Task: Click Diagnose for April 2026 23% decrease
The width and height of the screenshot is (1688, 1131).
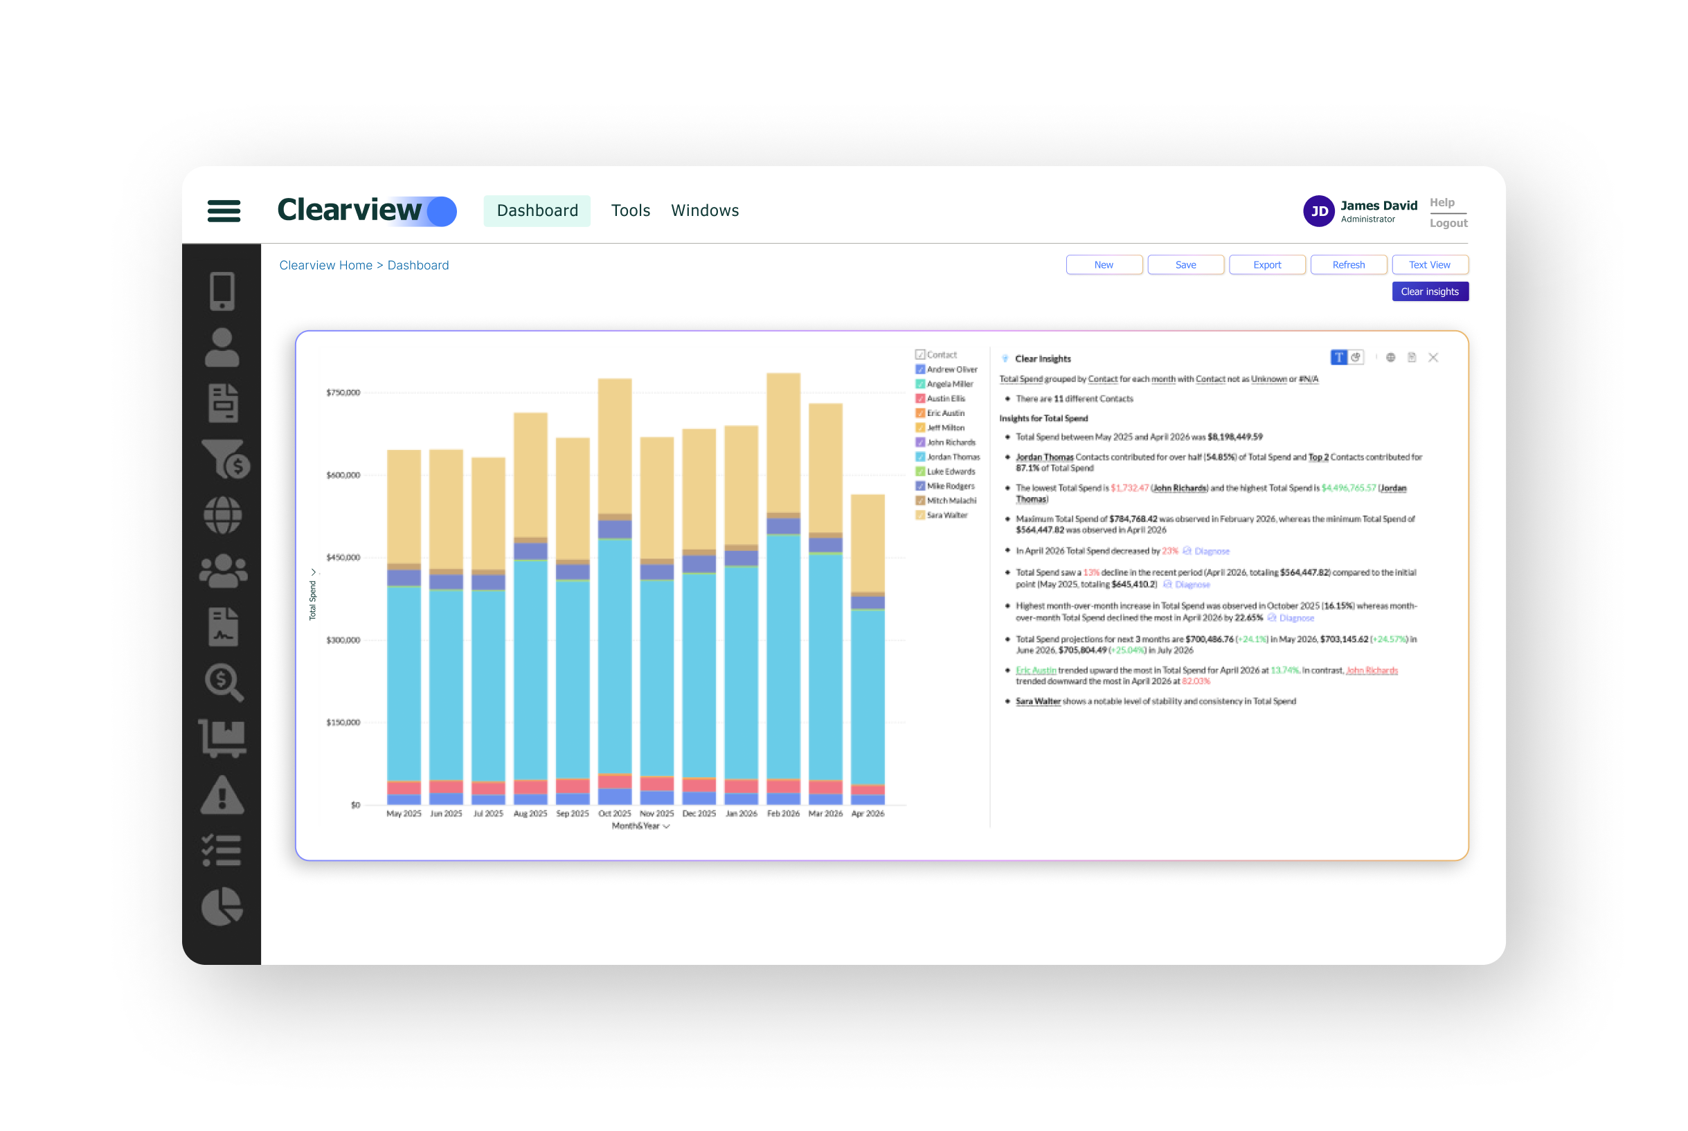Action: (1206, 551)
